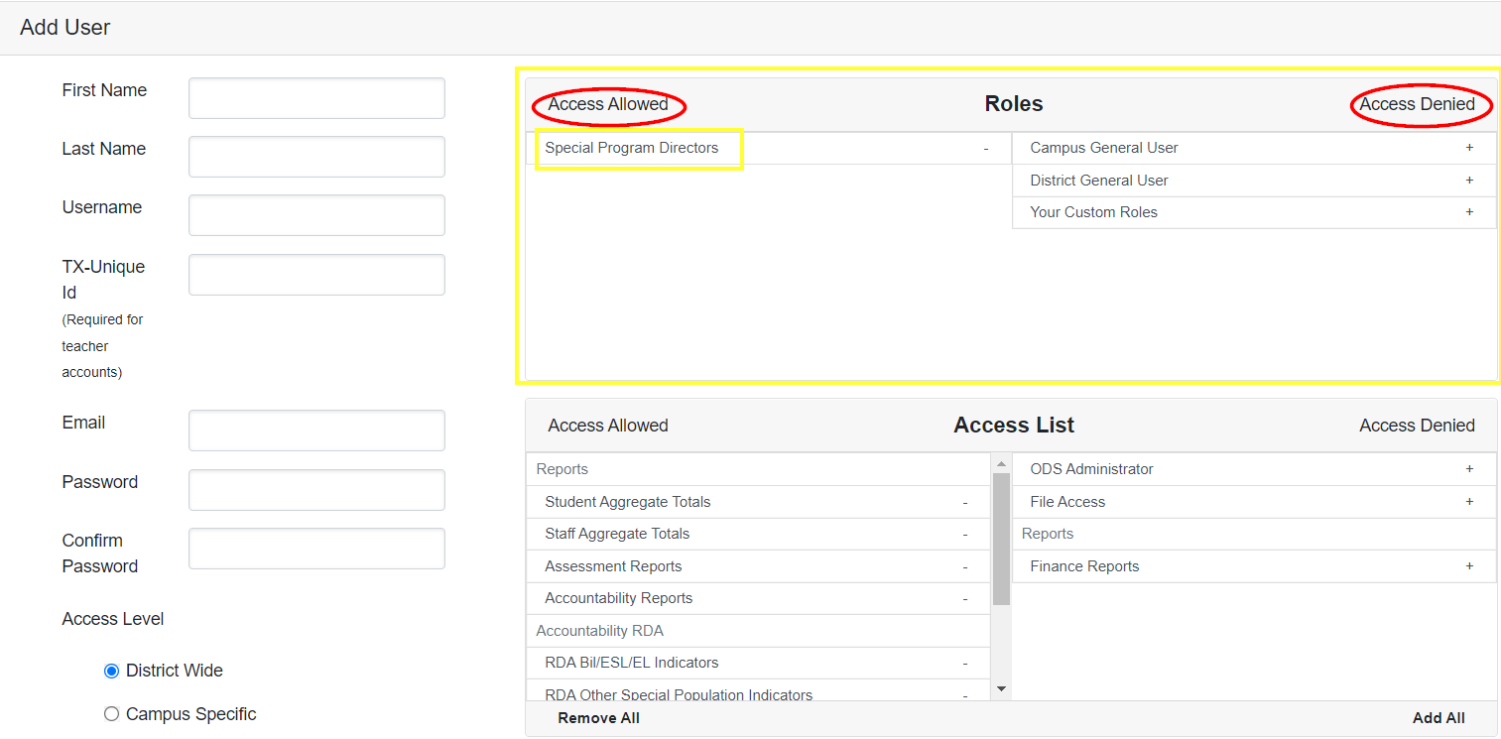Remove Accountability Reports access

coord(964,598)
